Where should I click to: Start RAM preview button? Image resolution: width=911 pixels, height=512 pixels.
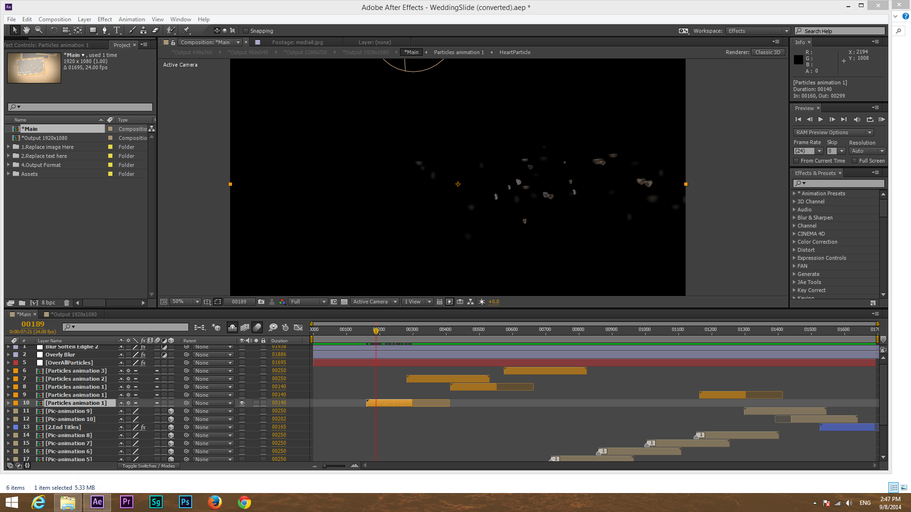[882, 119]
